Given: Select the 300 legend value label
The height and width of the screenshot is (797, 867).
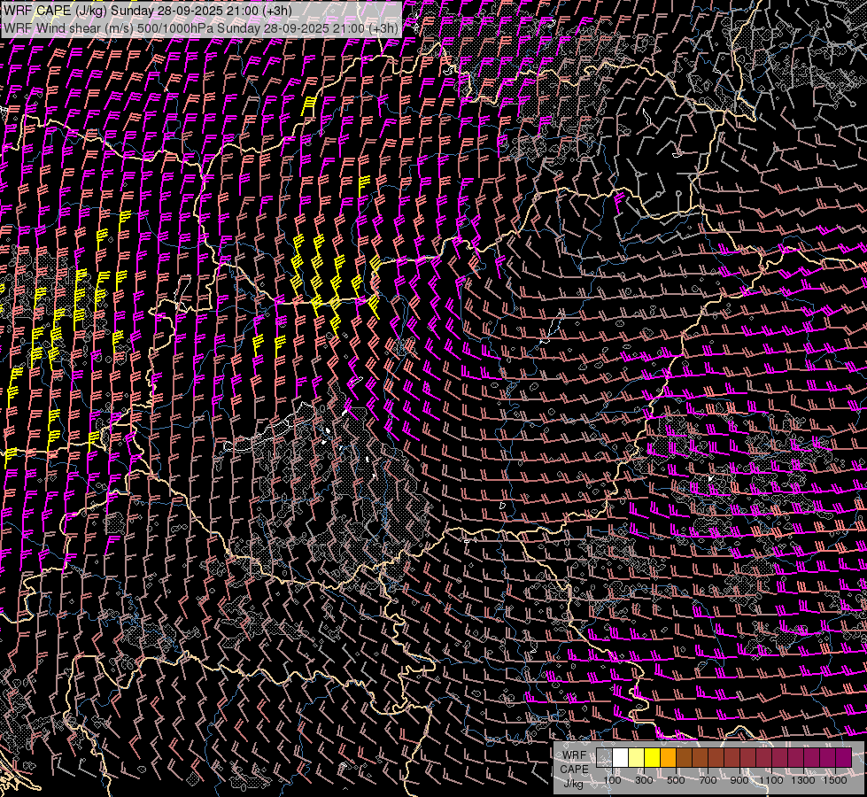Looking at the screenshot, I should 644,780.
